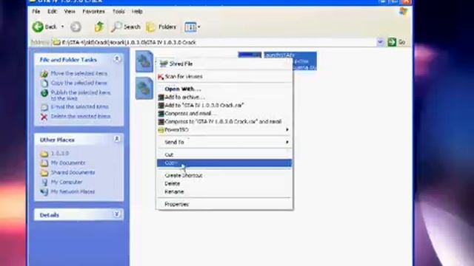The height and width of the screenshot is (266, 474).
Task: Choose Delete in context menu
Action: tap(224, 183)
